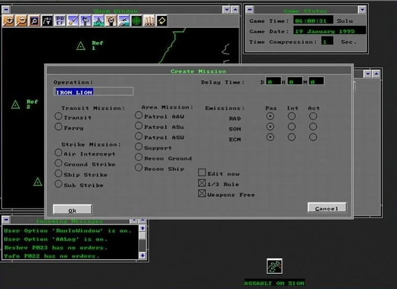
Task: Choose Recon Ground mission
Action: 138,157
